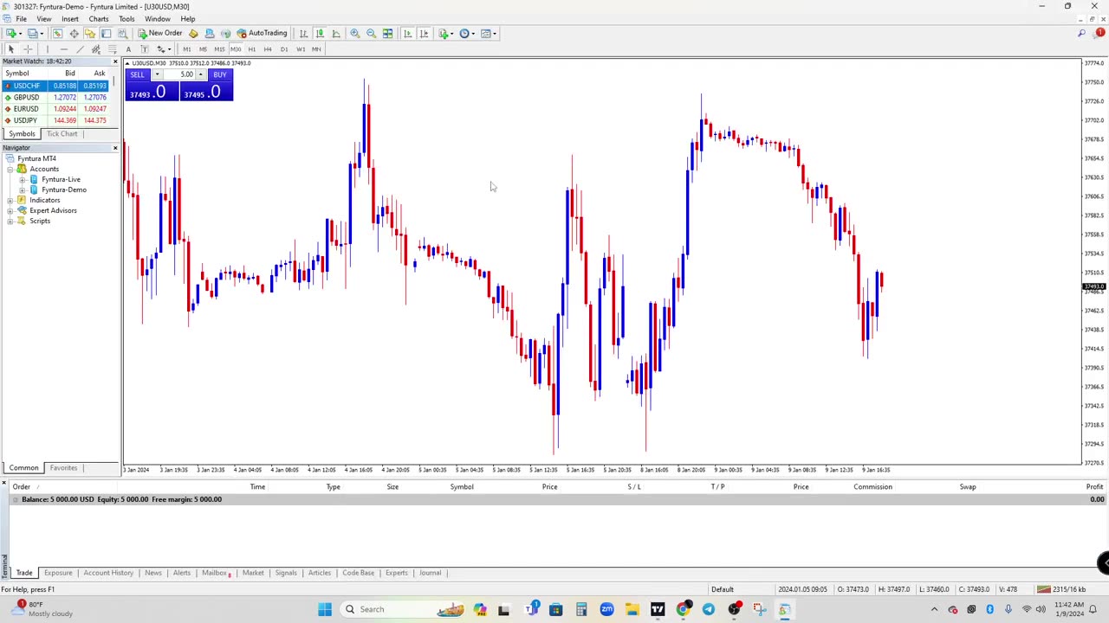Open the MetaEditor book icon
This screenshot has height=623, width=1109.
coord(193,33)
